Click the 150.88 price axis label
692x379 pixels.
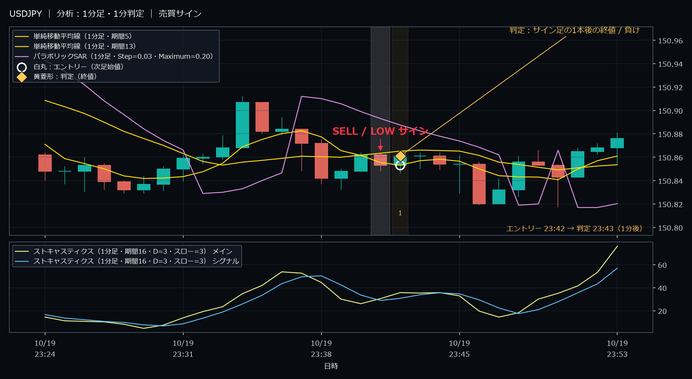pyautogui.click(x=670, y=134)
